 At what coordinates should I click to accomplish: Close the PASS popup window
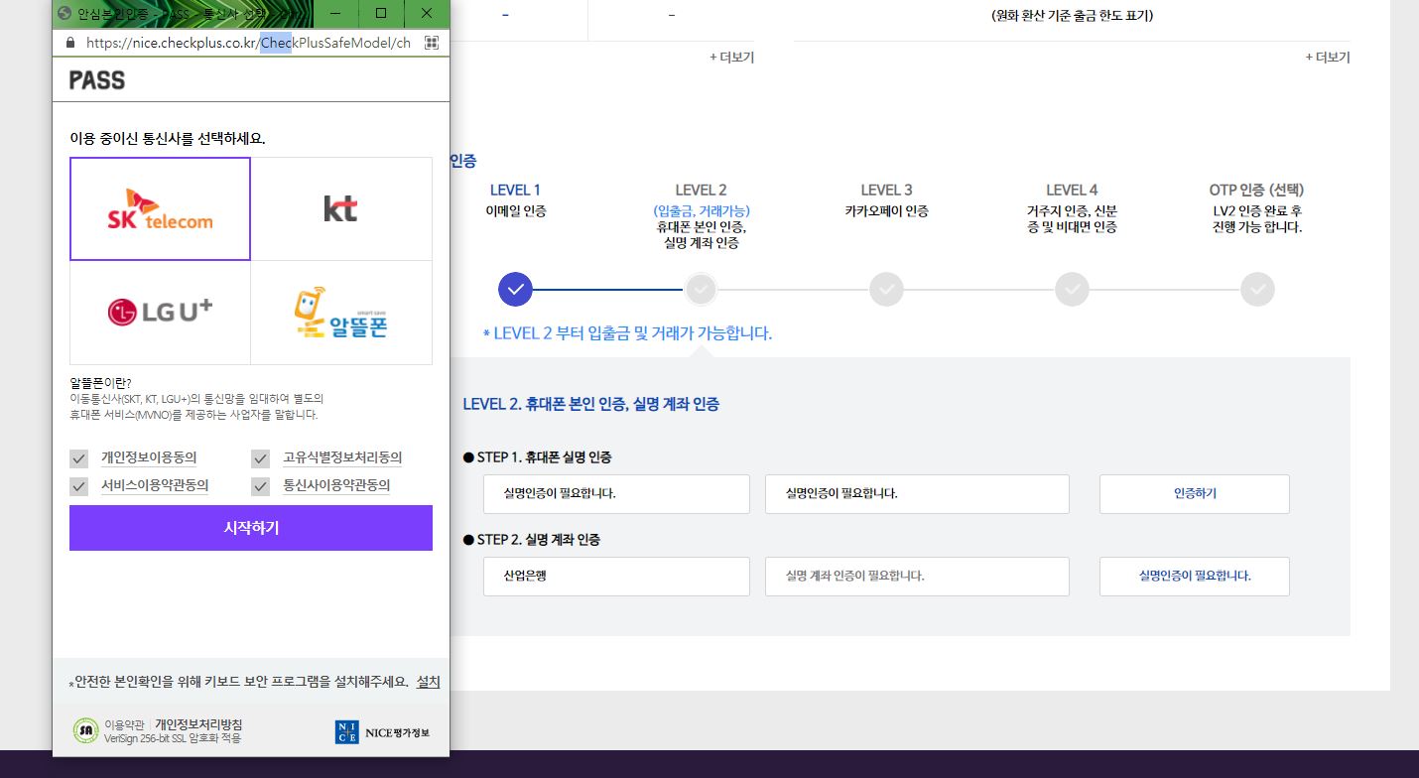(x=427, y=14)
